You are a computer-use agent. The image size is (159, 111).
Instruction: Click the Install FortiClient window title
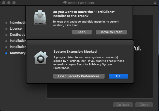point(81,3)
